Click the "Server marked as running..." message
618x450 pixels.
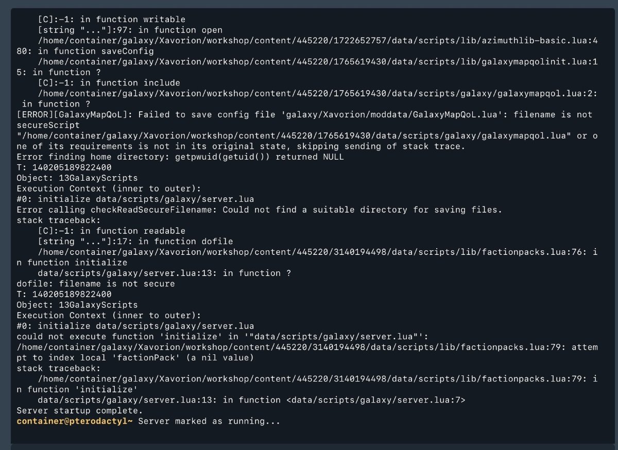click(209, 421)
